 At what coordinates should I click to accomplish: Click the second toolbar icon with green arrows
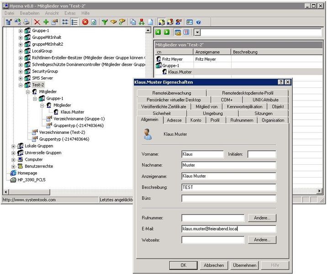[x=18, y=22]
